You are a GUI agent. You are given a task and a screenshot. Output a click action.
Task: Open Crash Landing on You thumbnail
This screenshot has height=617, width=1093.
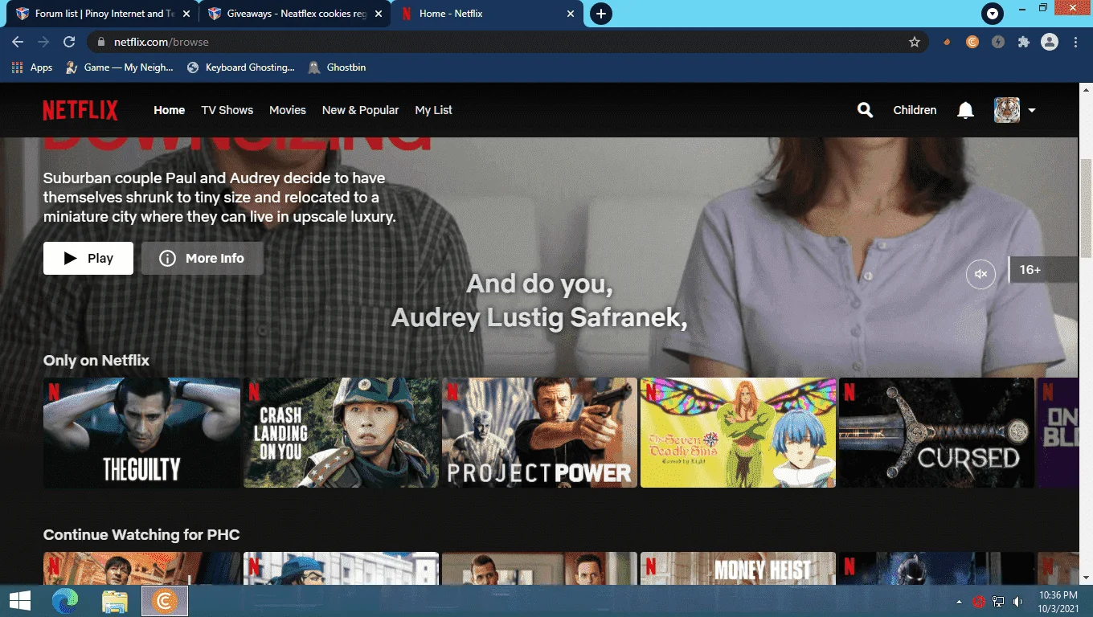pyautogui.click(x=341, y=433)
